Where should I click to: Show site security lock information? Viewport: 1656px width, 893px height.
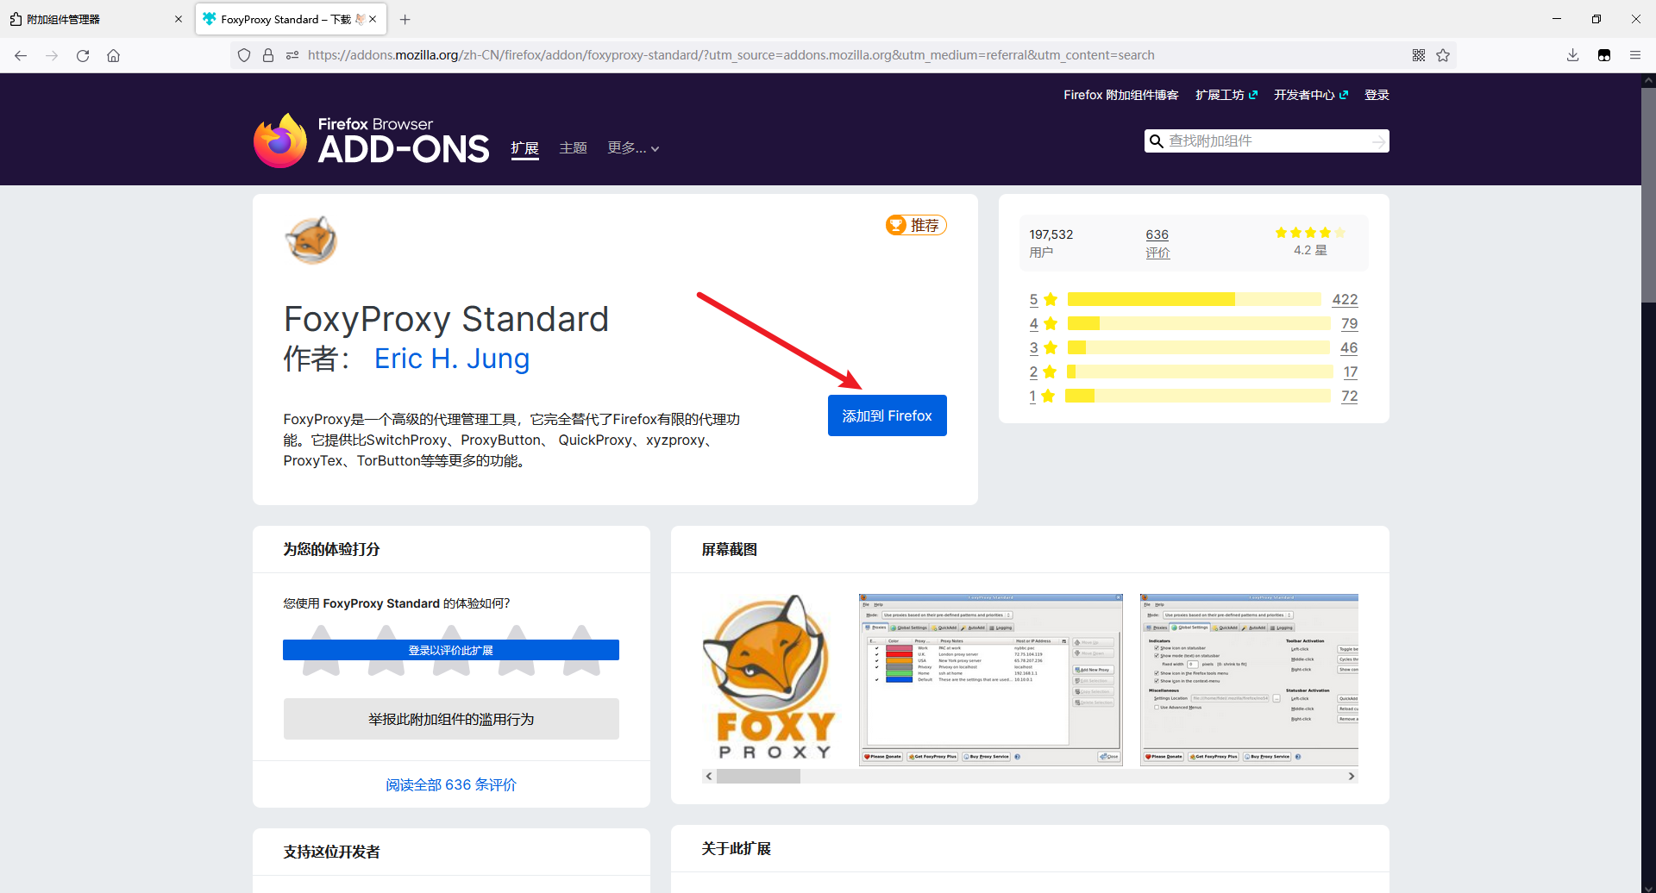(268, 55)
